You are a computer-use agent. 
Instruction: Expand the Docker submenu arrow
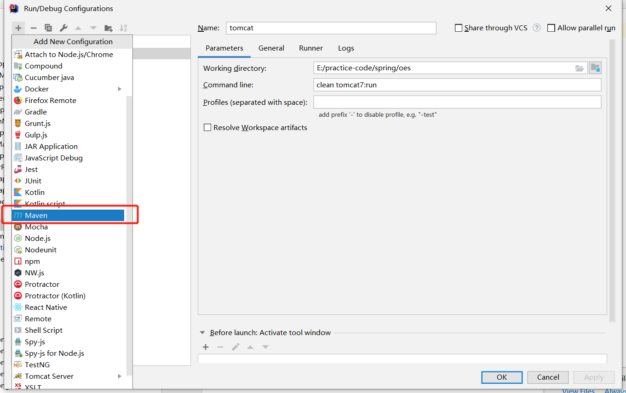[120, 89]
